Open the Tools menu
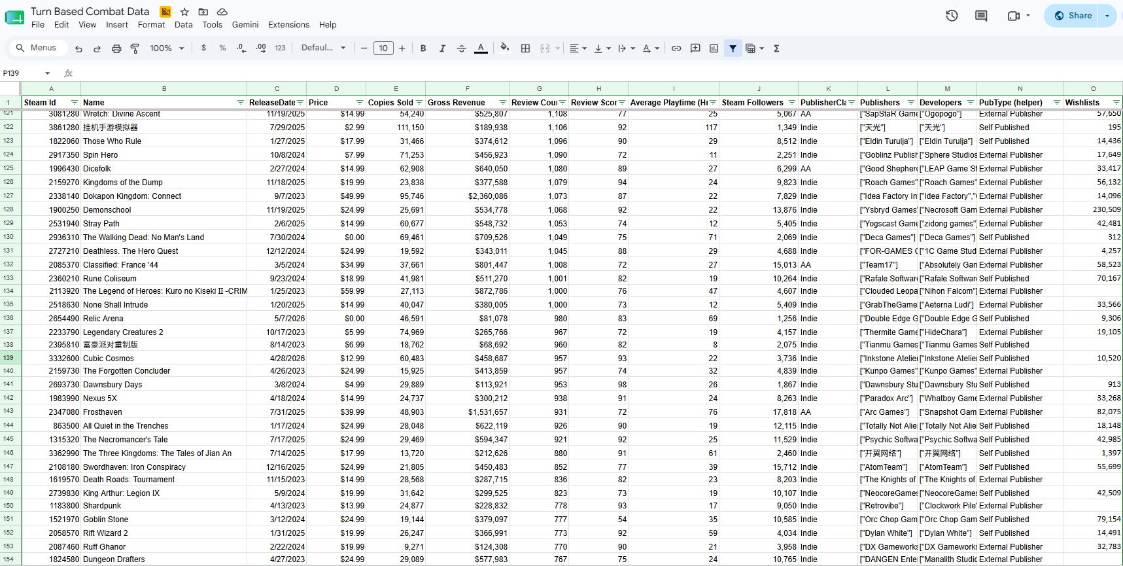1123x566 pixels. [212, 25]
